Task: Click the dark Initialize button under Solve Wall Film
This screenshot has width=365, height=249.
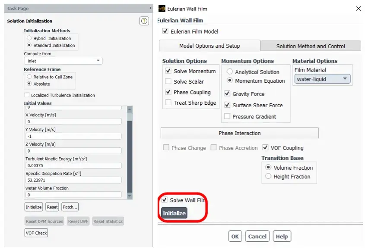Action: 174,213
